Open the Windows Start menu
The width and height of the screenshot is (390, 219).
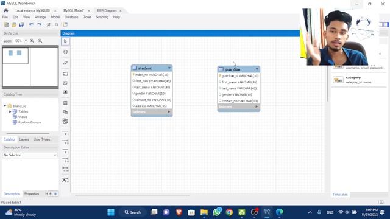(111, 212)
